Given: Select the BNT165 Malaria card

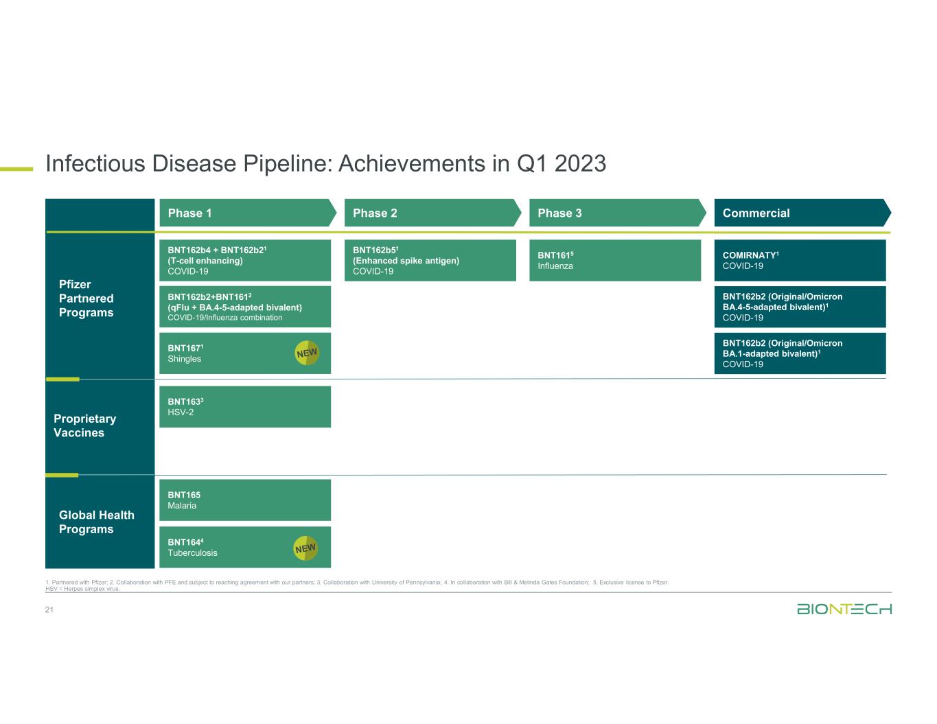Looking at the screenshot, I should [x=245, y=500].
